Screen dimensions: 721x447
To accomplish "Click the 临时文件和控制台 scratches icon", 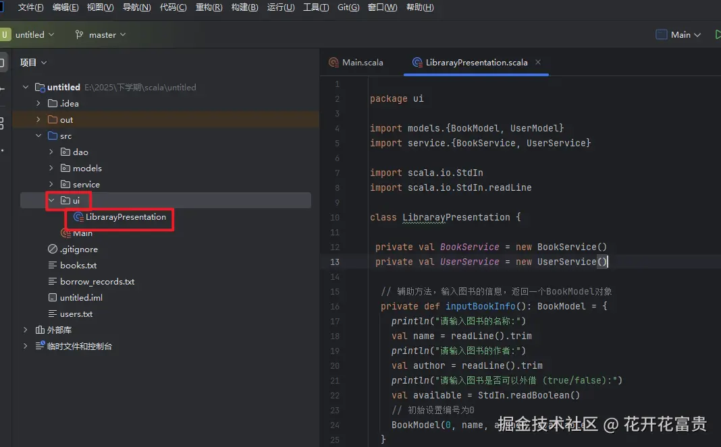I will 40,345.
